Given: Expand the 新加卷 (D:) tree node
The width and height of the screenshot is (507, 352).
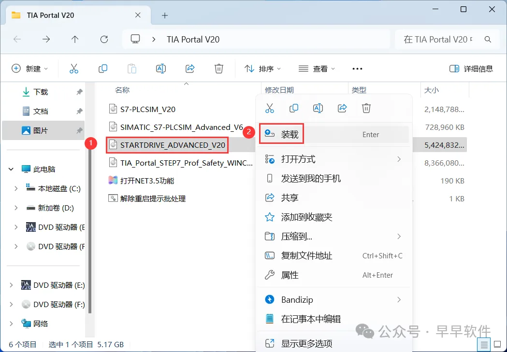Looking at the screenshot, I should (16, 208).
